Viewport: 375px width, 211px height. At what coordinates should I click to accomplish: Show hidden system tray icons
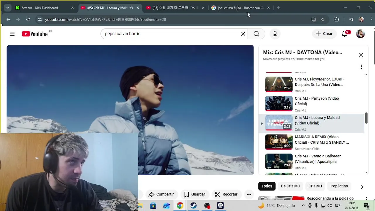pos(303,206)
